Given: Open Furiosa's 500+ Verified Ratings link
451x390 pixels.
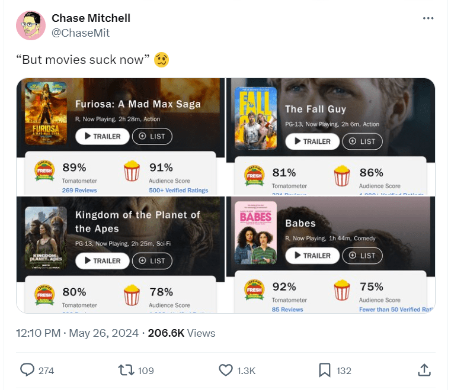Looking at the screenshot, I should [x=178, y=191].
